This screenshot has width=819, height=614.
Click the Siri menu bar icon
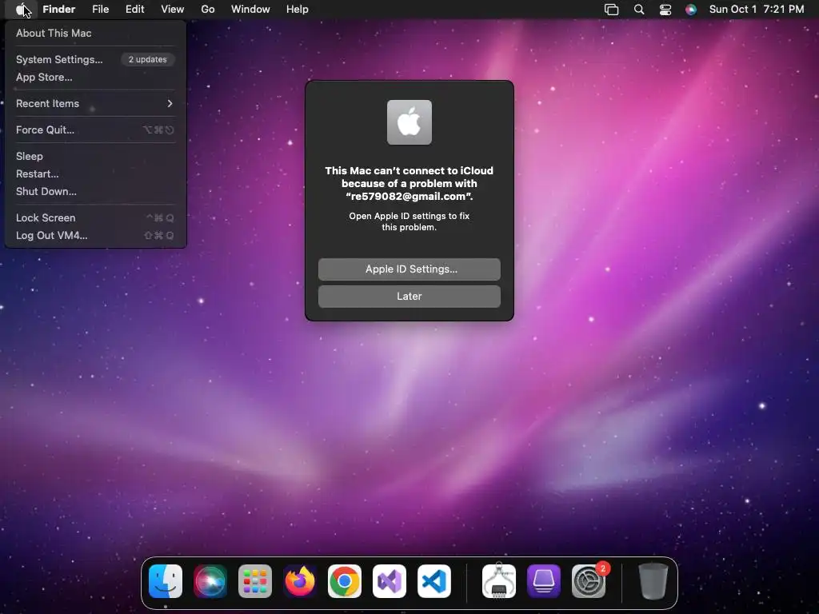pyautogui.click(x=691, y=10)
